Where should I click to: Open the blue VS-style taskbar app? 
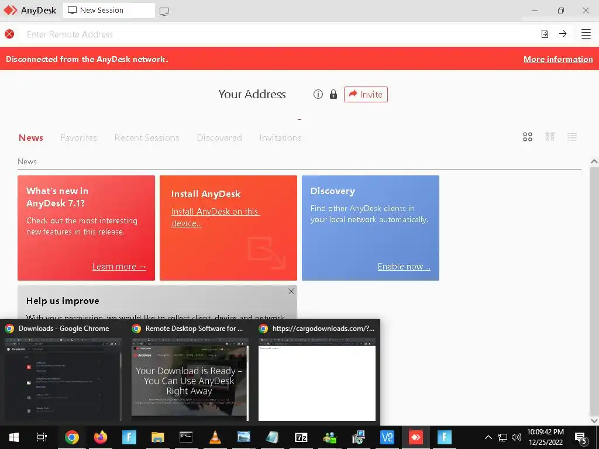point(387,437)
